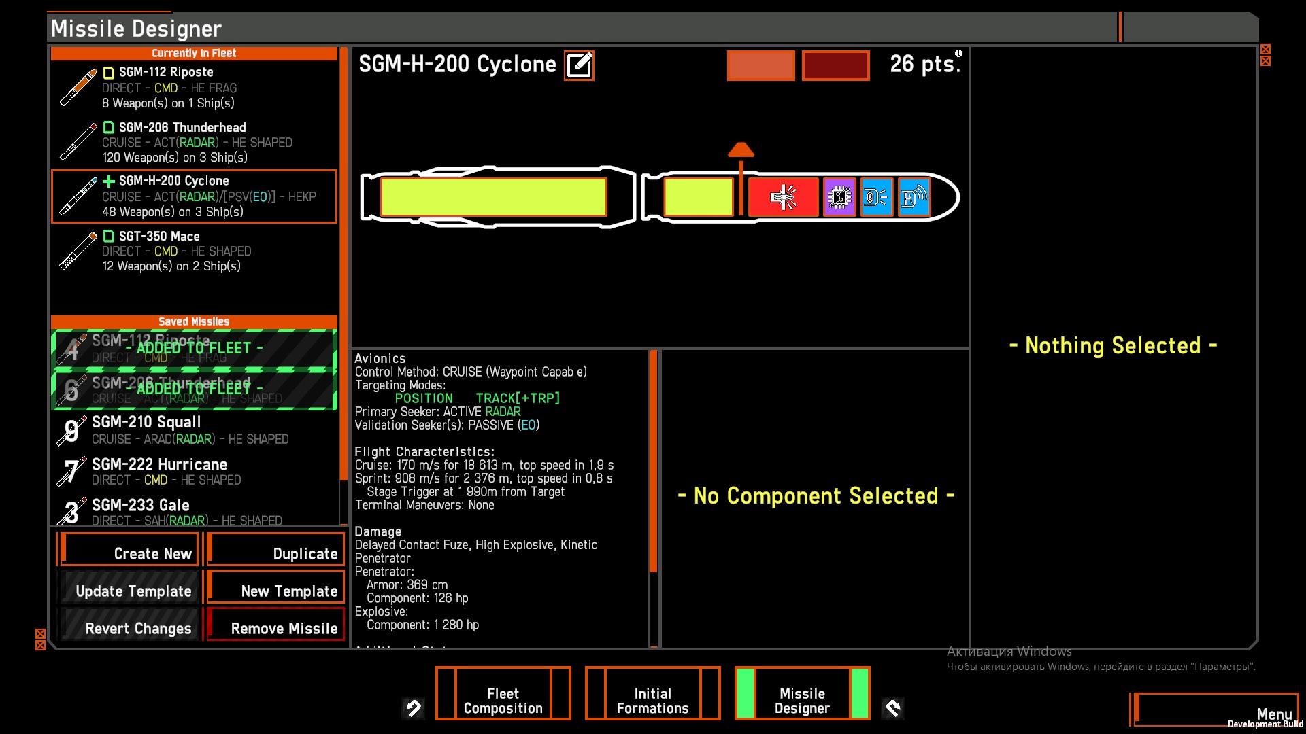
Task: Click the left arrow navigation icon
Action: [414, 708]
